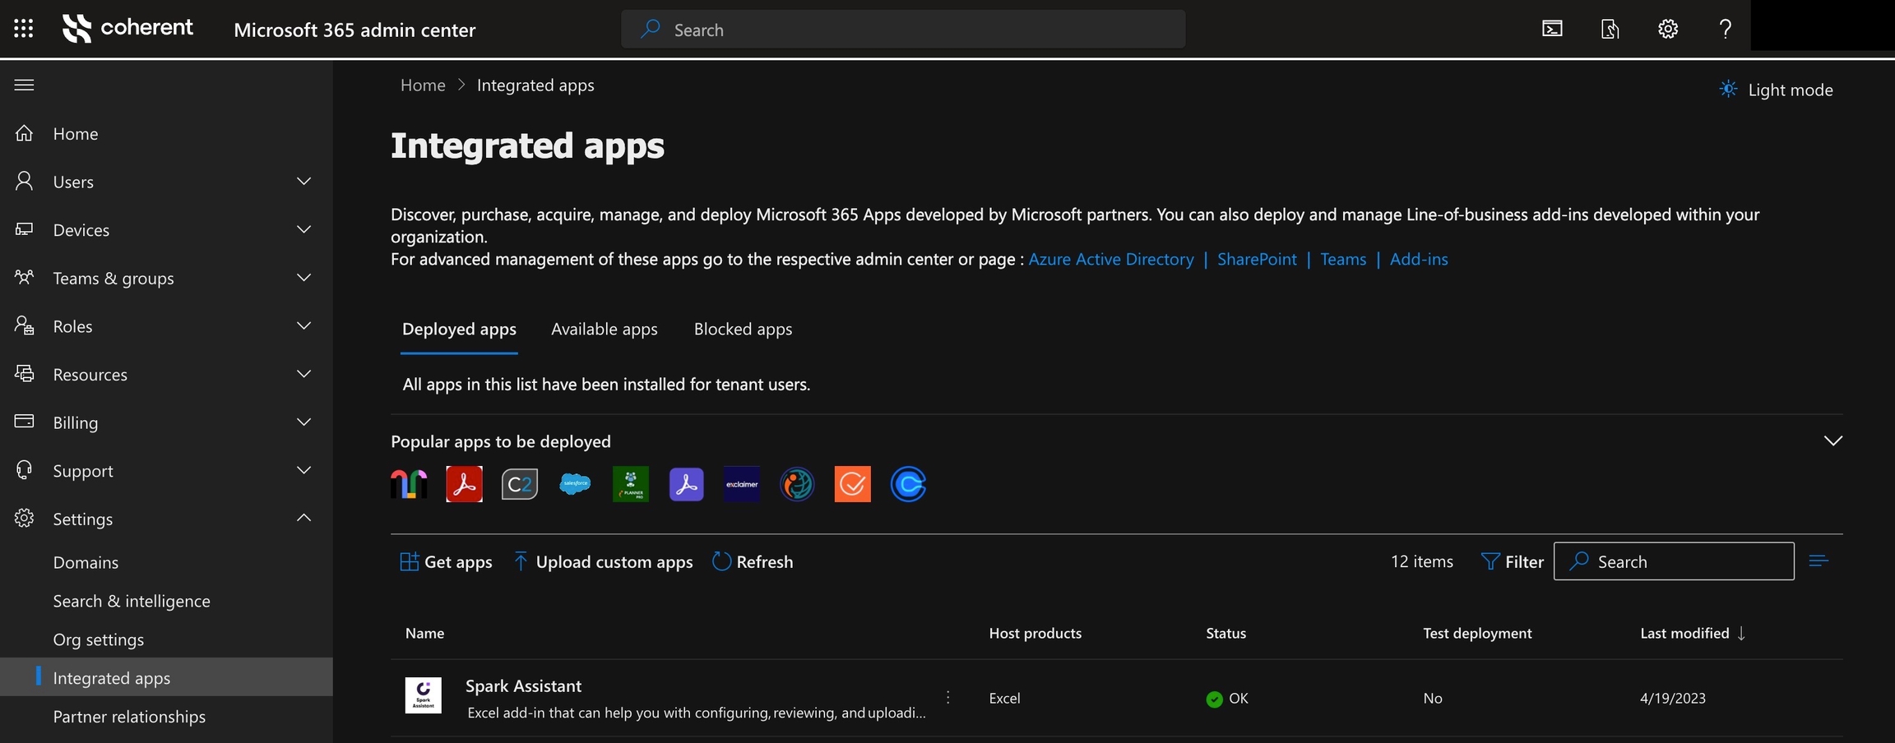Image resolution: width=1895 pixels, height=743 pixels.
Task: Open the app launcher waffle icon
Action: (24, 29)
